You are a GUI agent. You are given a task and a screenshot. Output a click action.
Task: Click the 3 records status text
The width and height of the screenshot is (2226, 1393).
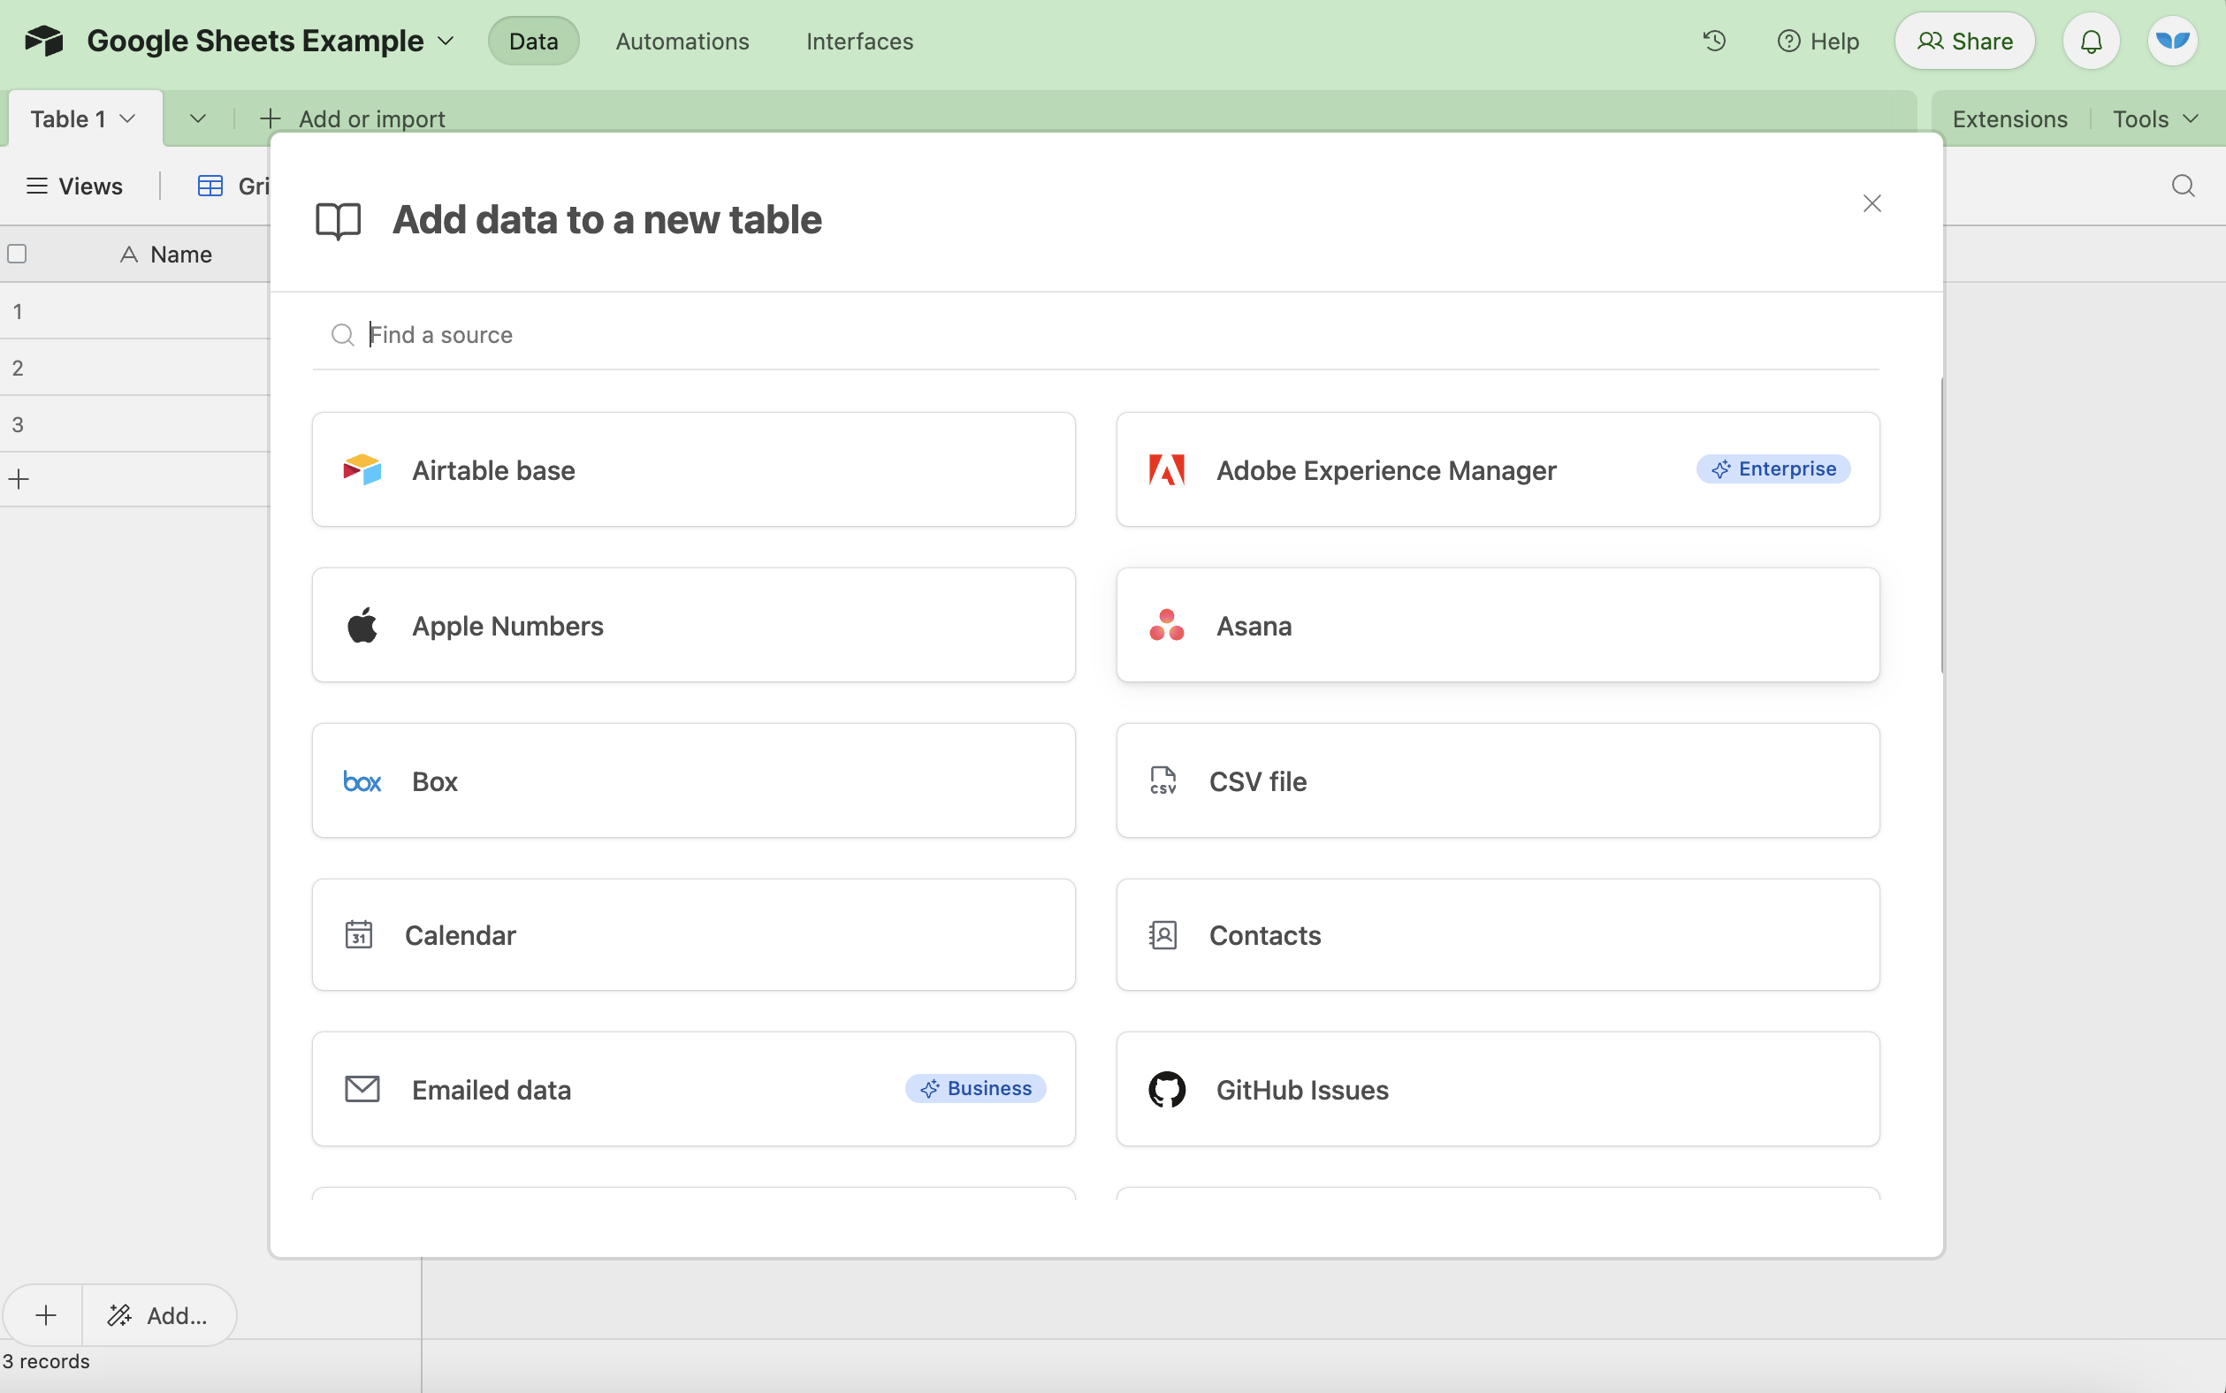(x=46, y=1362)
